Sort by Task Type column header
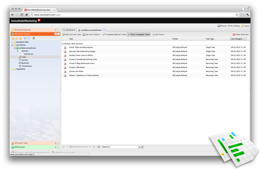The height and width of the screenshot is (169, 260). point(217,39)
